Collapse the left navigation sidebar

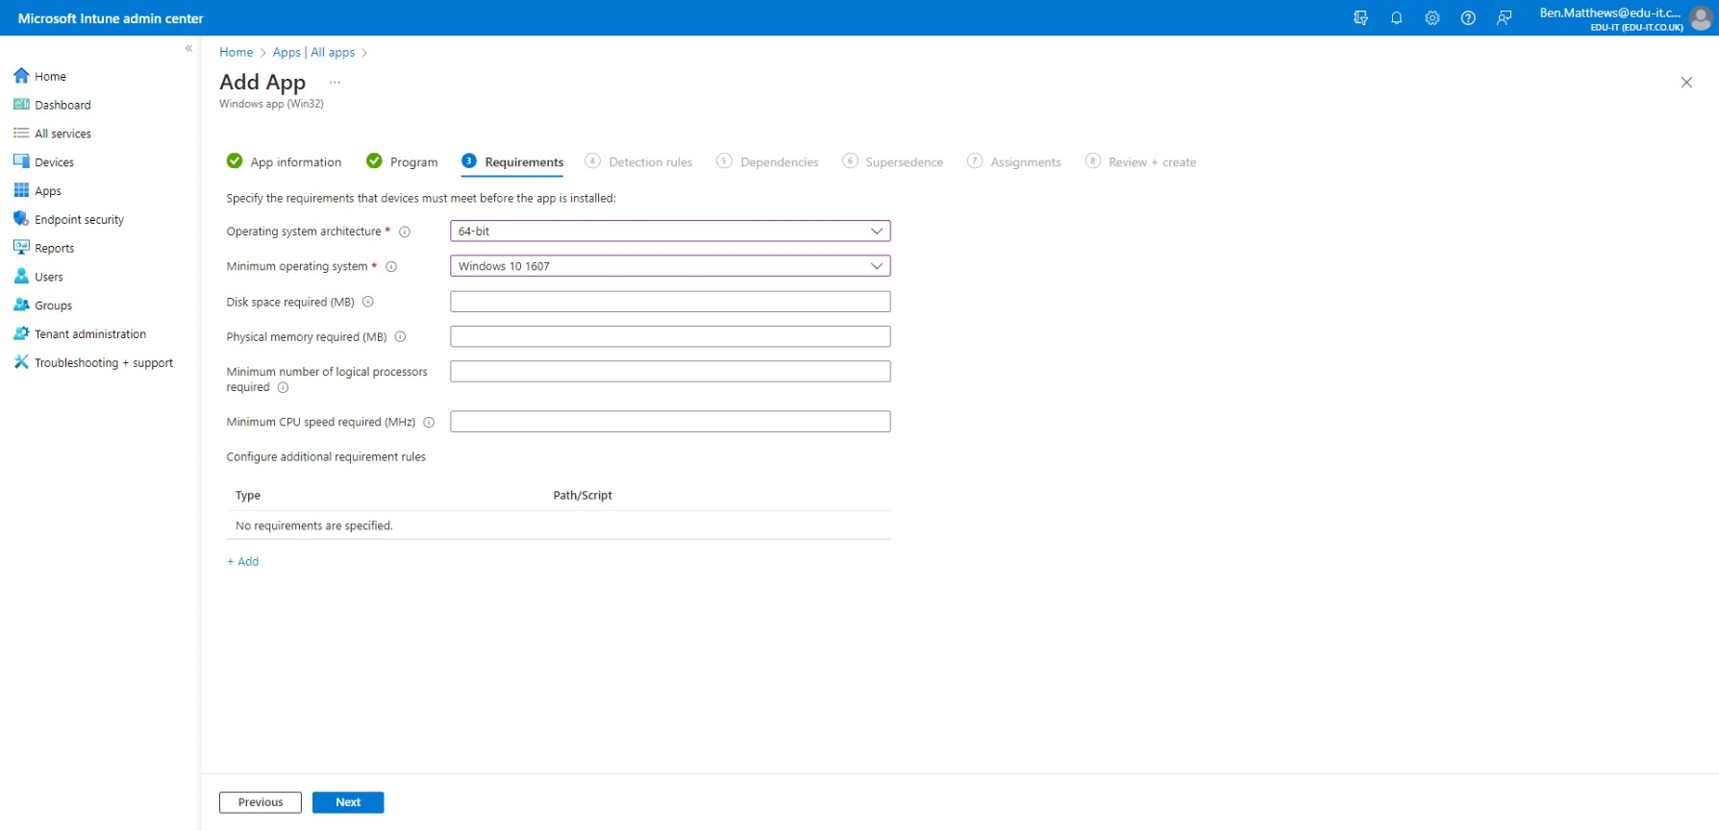click(188, 48)
